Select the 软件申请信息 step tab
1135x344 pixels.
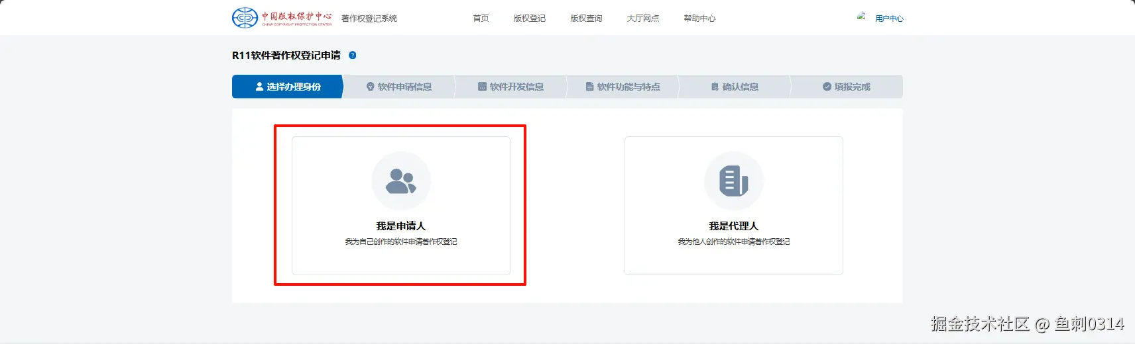point(399,87)
